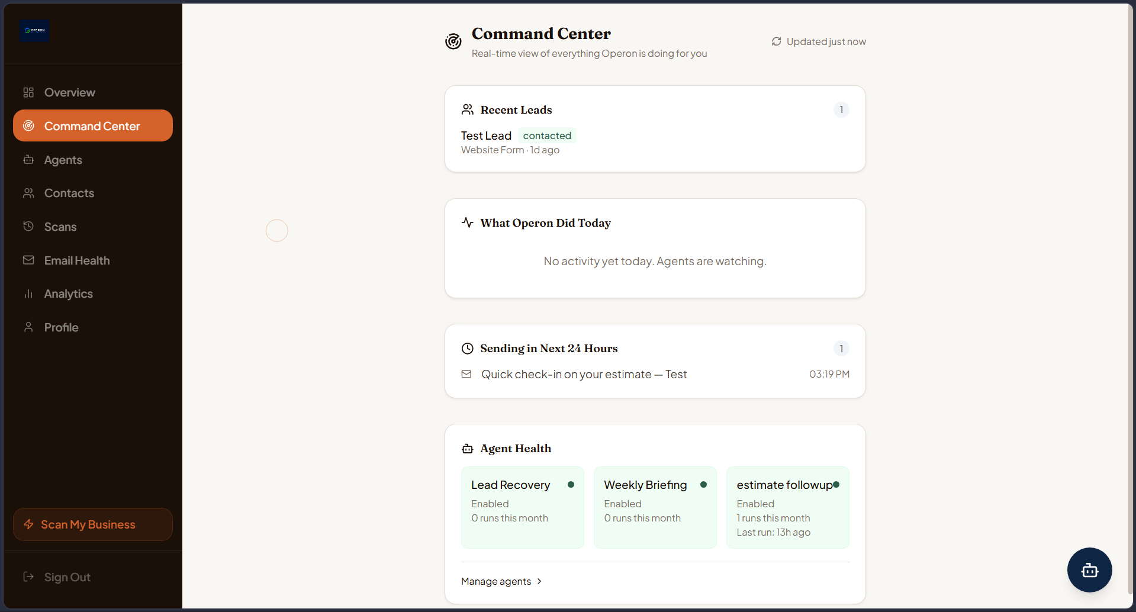Open Analytics from the sidebar
The image size is (1136, 612).
click(x=93, y=294)
